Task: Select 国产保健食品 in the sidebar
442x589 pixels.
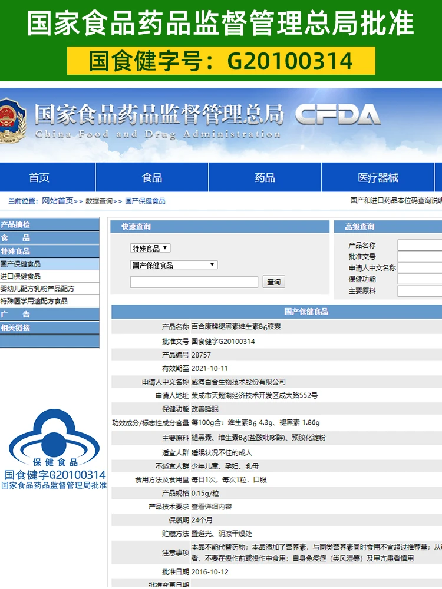Action: (x=50, y=264)
